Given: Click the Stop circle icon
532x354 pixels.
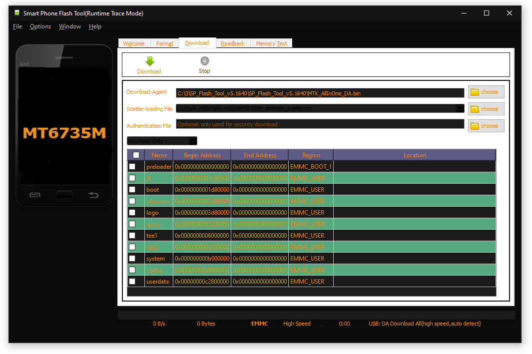Looking at the screenshot, I should coord(205,61).
